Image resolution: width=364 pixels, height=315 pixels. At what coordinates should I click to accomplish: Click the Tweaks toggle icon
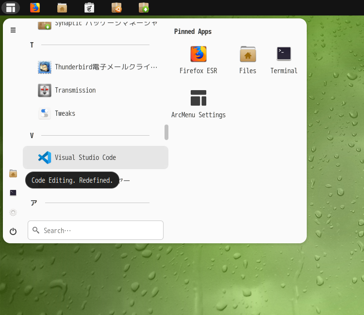[45, 113]
